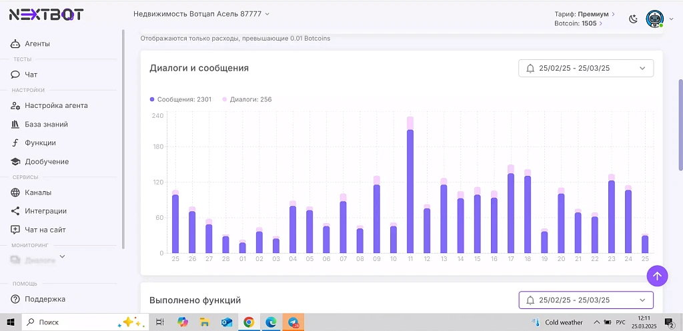The height and width of the screenshot is (331, 683).
Task: Open Дообучение section
Action: tap(47, 161)
